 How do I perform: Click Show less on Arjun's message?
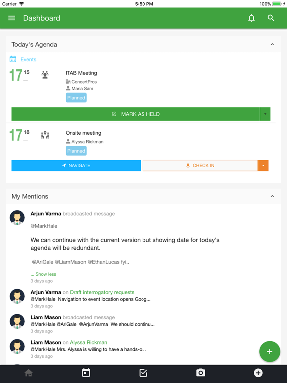coord(43,274)
